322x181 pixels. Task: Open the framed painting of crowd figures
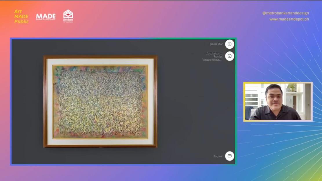tap(100, 101)
